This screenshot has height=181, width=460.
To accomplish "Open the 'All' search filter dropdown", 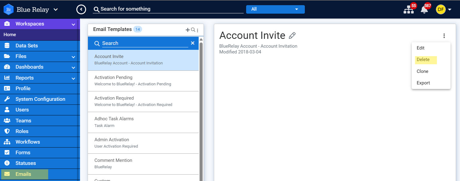I will pyautogui.click(x=275, y=9).
